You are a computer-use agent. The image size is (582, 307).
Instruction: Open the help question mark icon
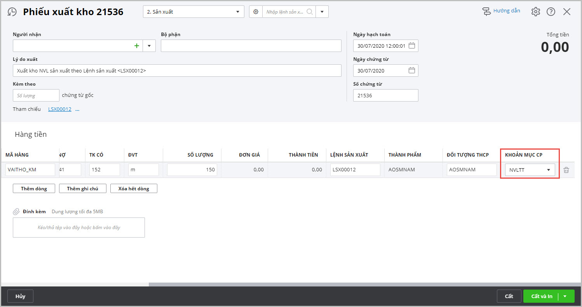tap(551, 12)
